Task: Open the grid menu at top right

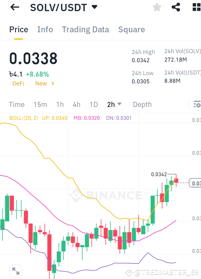Action: 196,7
